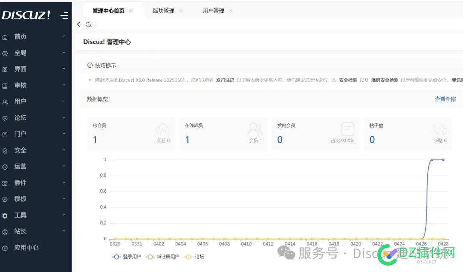Open the 发行注记 link

[225, 80]
